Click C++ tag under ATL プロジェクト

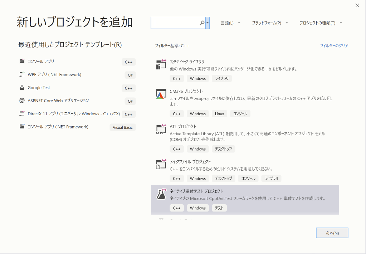[x=177, y=149]
